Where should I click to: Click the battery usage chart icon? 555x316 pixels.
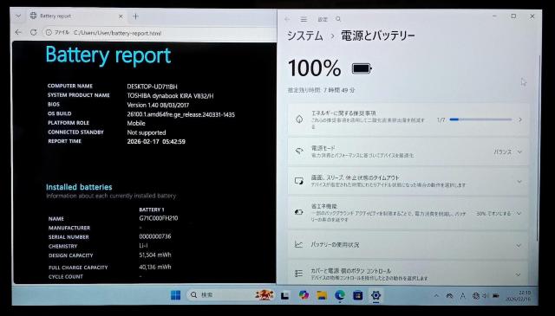click(299, 245)
